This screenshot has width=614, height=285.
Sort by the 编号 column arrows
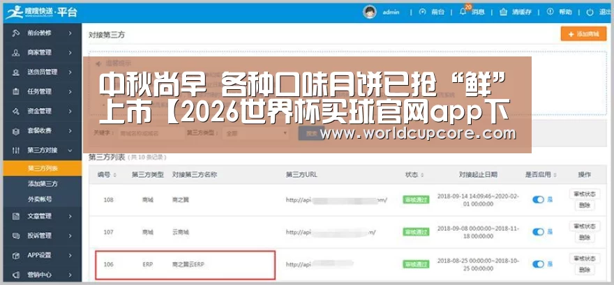tap(114, 175)
